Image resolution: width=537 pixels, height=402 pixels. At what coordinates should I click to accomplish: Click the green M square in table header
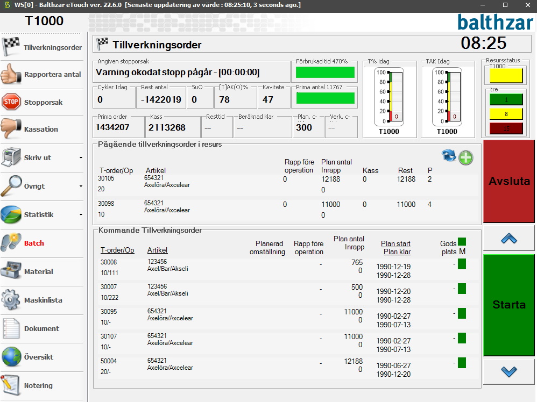click(462, 241)
